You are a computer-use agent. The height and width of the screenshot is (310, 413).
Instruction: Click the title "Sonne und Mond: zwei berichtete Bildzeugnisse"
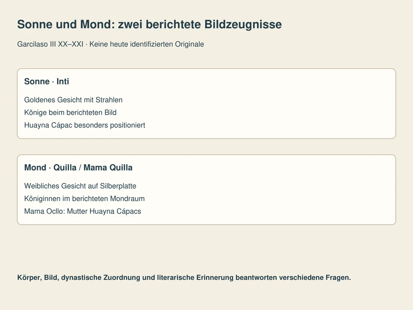tap(149, 24)
